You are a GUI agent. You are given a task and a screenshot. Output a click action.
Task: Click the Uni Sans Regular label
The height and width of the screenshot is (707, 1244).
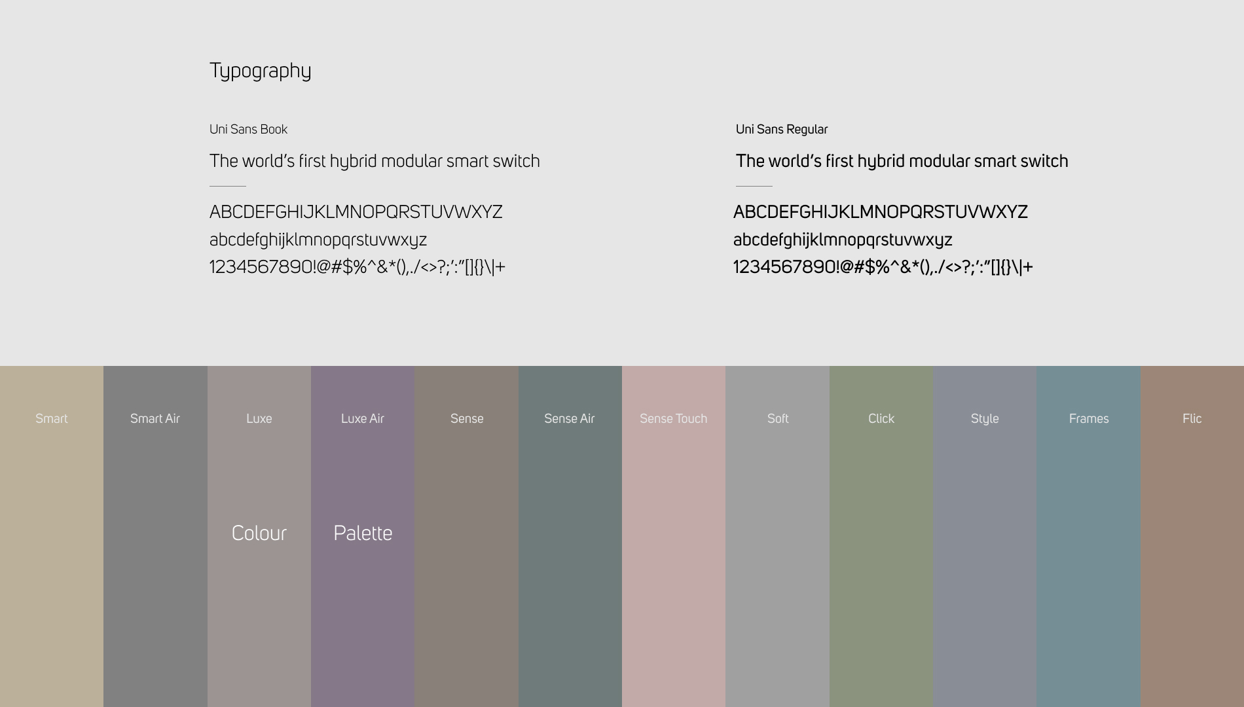[x=782, y=130]
